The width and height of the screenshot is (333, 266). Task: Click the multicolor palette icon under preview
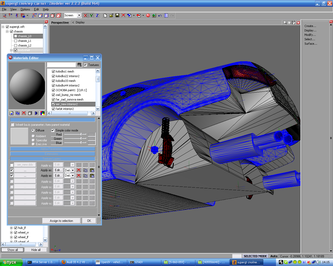pyautogui.click(x=42, y=113)
